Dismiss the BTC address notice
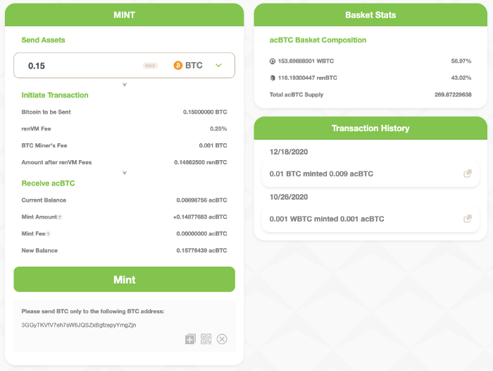 click(222, 339)
